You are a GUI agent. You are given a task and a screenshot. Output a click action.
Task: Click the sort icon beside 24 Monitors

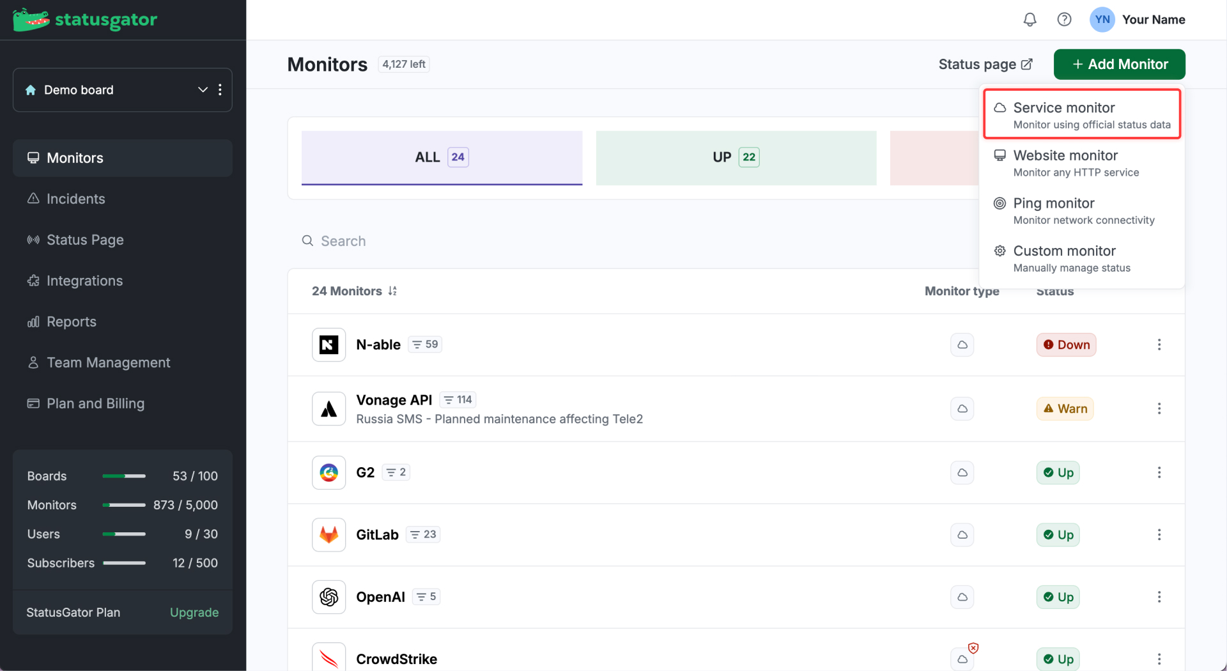pos(392,291)
